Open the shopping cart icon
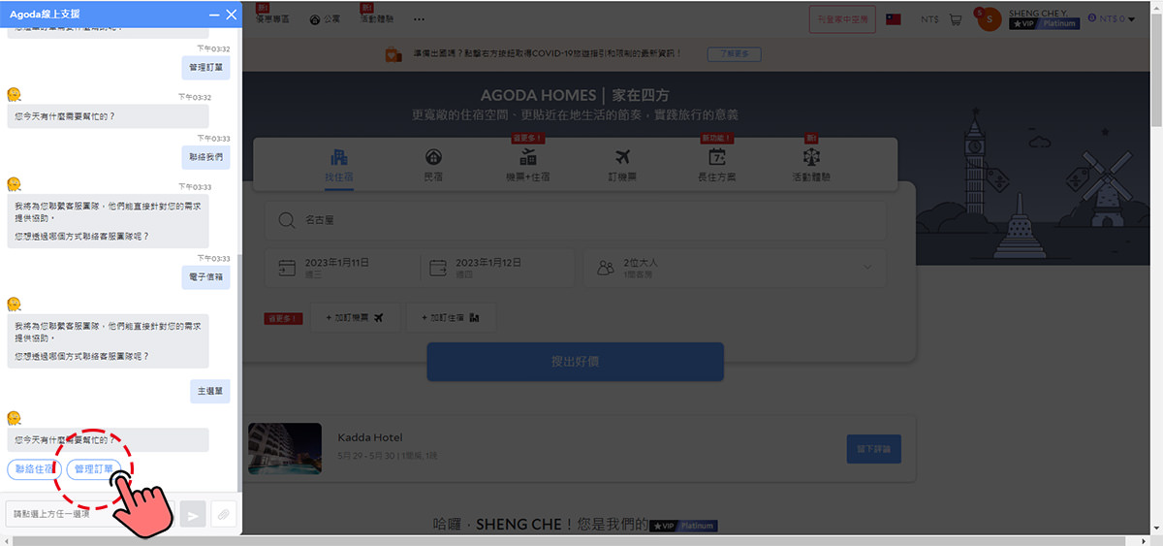Screen dimensions: 1163x546 point(956,18)
